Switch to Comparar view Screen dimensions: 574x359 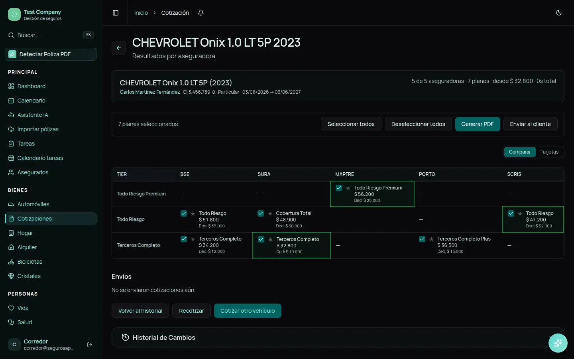(520, 152)
